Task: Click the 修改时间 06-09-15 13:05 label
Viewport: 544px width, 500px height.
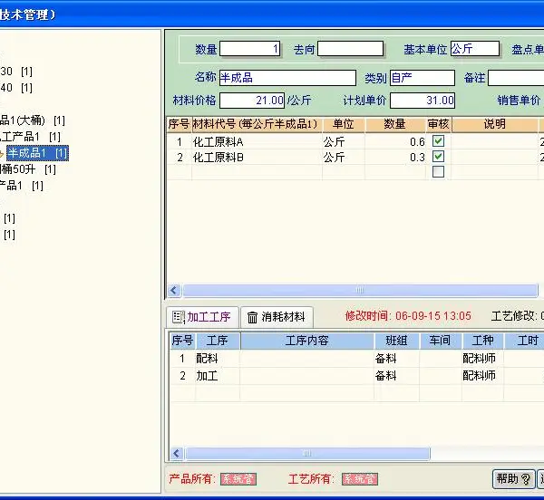Action: point(408,316)
